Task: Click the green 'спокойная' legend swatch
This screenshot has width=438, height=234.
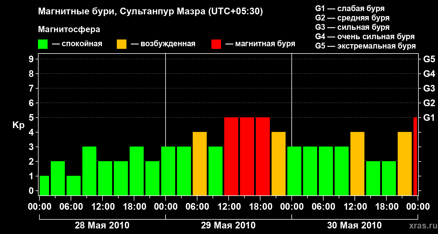Action: coord(43,44)
